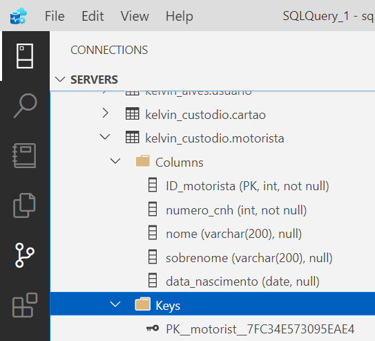The image size is (375, 341).
Task: Open the Source Control icon
Action: pyautogui.click(x=25, y=255)
